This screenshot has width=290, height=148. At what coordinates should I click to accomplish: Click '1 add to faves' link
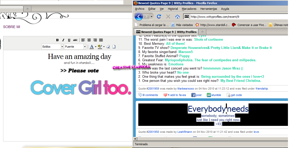point(177,95)
